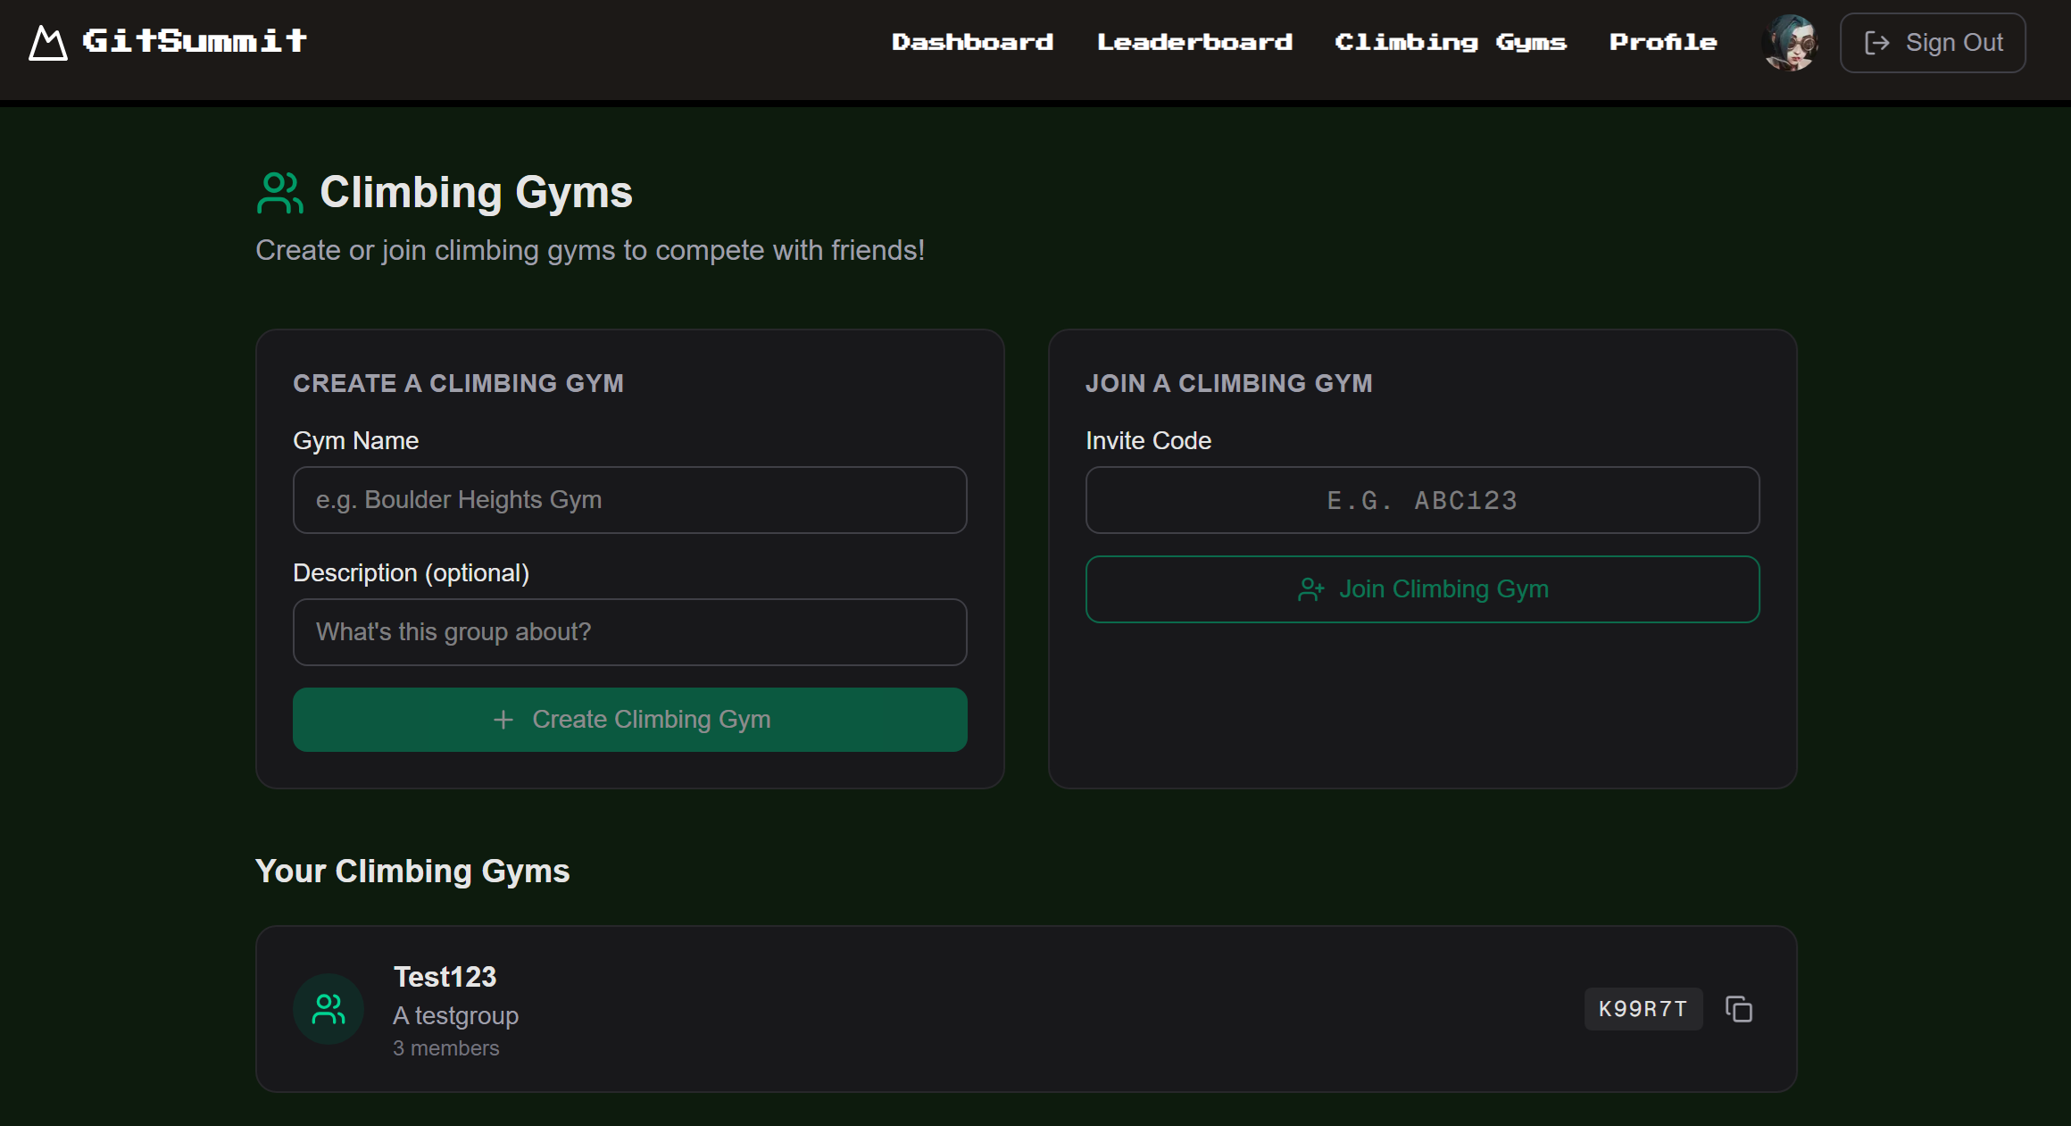Open the Dashboard nav item
The image size is (2071, 1126).
[972, 42]
